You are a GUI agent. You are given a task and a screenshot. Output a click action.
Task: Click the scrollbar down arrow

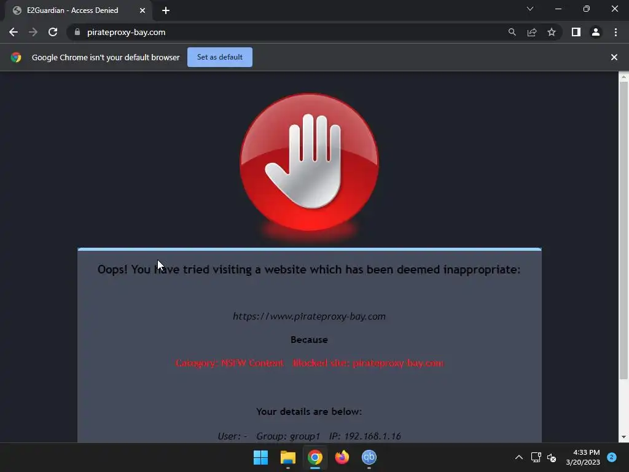[x=623, y=437]
